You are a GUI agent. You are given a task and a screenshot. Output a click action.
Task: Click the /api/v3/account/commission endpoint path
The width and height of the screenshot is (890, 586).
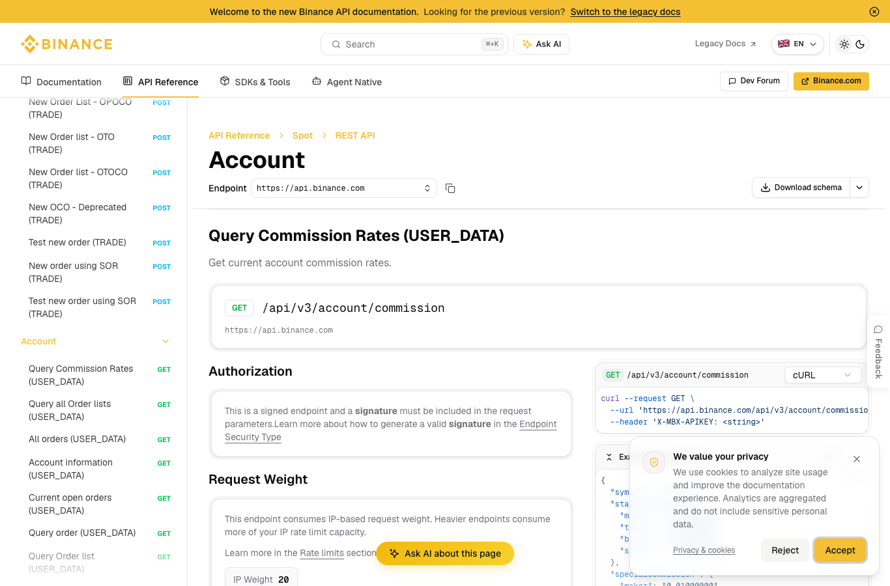(354, 308)
